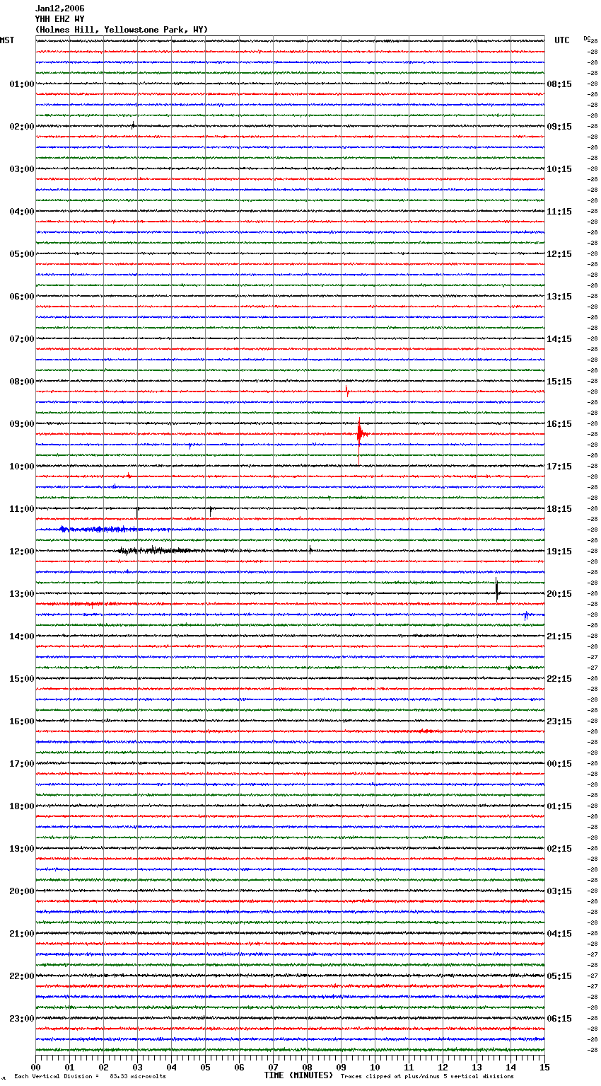Click the 02:15 UTC time label
The width and height of the screenshot is (601, 1086).
(559, 849)
